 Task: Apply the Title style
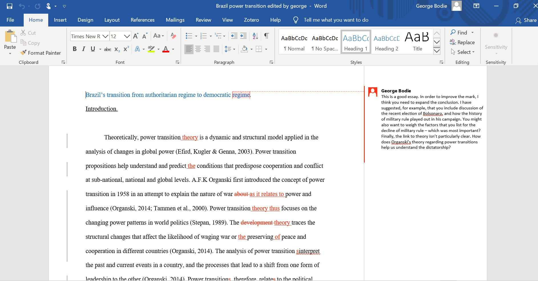tap(417, 42)
